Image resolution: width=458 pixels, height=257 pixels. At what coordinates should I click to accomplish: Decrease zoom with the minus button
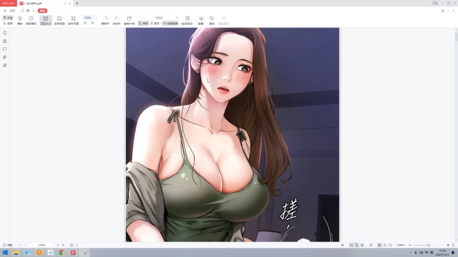[x=410, y=245]
